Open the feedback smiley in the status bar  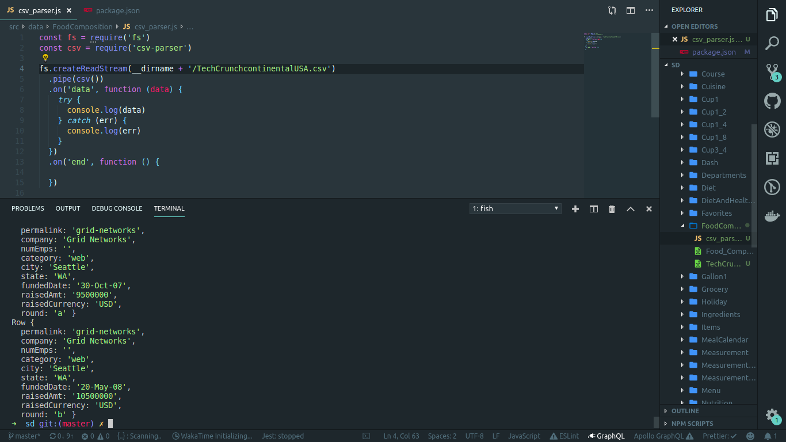pos(750,436)
